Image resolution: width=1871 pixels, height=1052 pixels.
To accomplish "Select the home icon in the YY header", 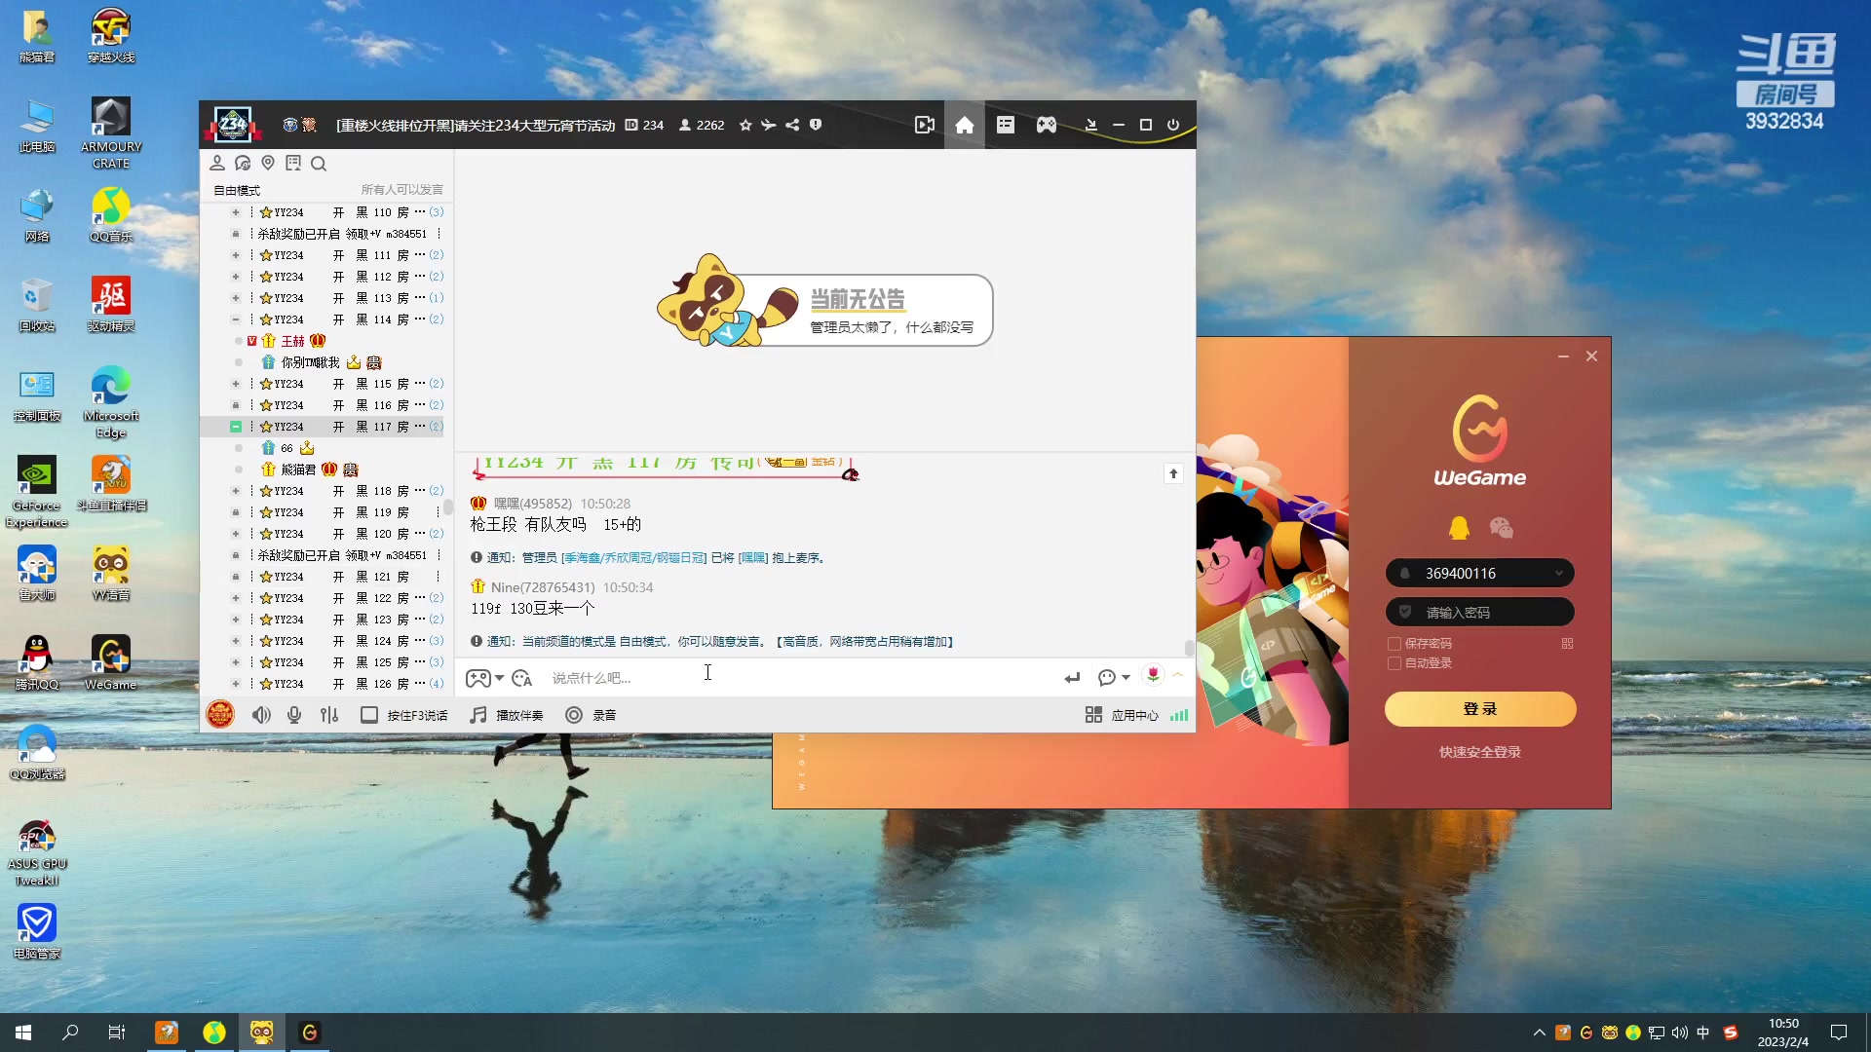I will pyautogui.click(x=965, y=125).
